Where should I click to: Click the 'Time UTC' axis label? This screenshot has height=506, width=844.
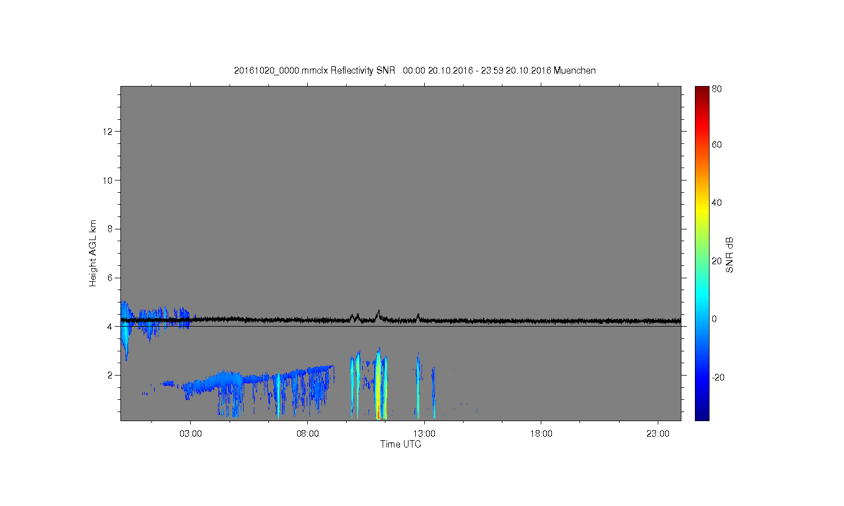(x=401, y=444)
